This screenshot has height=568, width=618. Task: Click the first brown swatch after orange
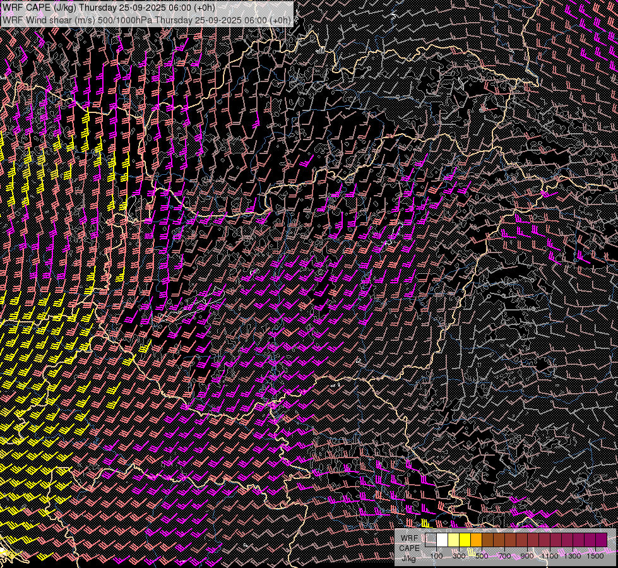[x=487, y=540]
